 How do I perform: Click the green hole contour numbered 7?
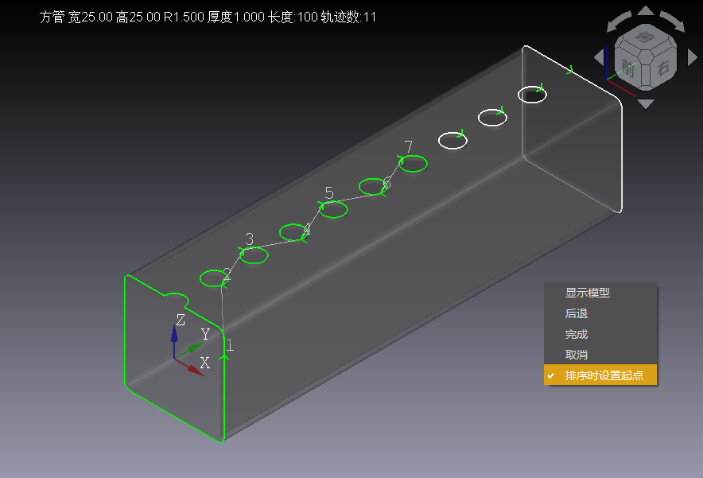pos(413,164)
